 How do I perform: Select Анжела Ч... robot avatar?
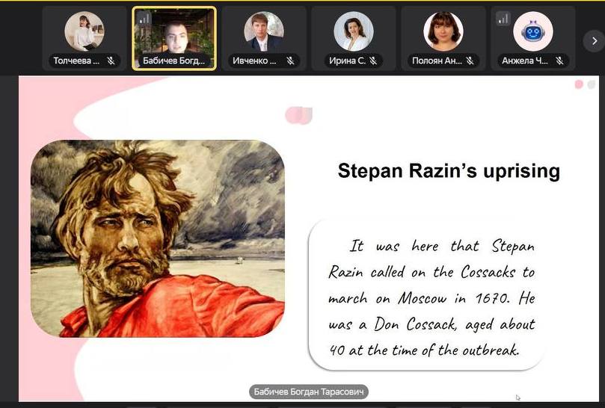pos(533,31)
